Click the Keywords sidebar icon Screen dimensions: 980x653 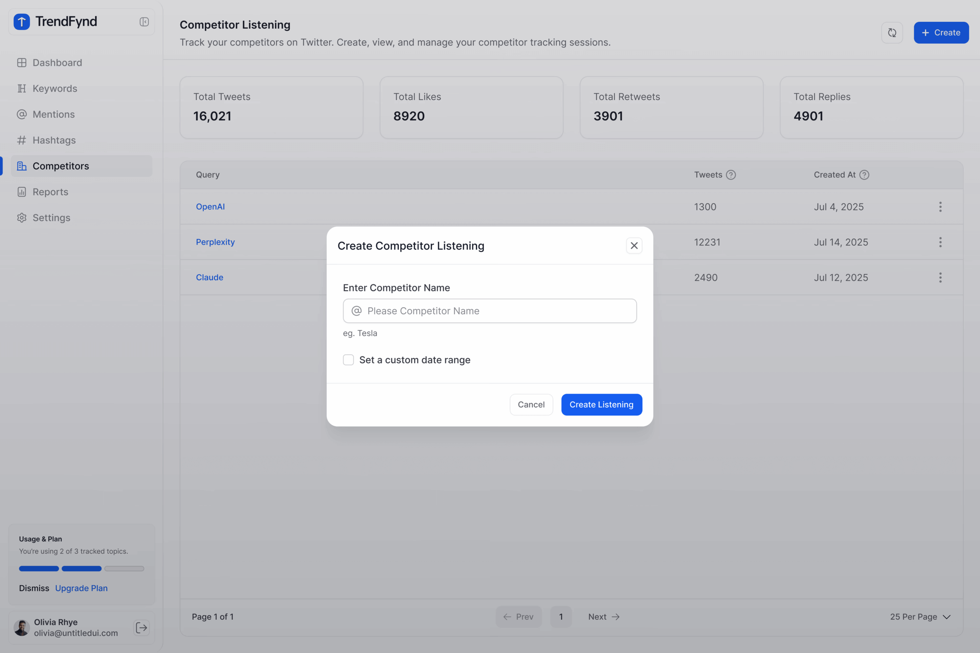[x=22, y=88]
